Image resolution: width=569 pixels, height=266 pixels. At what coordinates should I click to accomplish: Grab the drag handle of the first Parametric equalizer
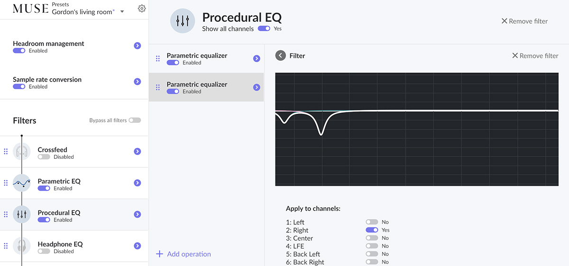158,59
